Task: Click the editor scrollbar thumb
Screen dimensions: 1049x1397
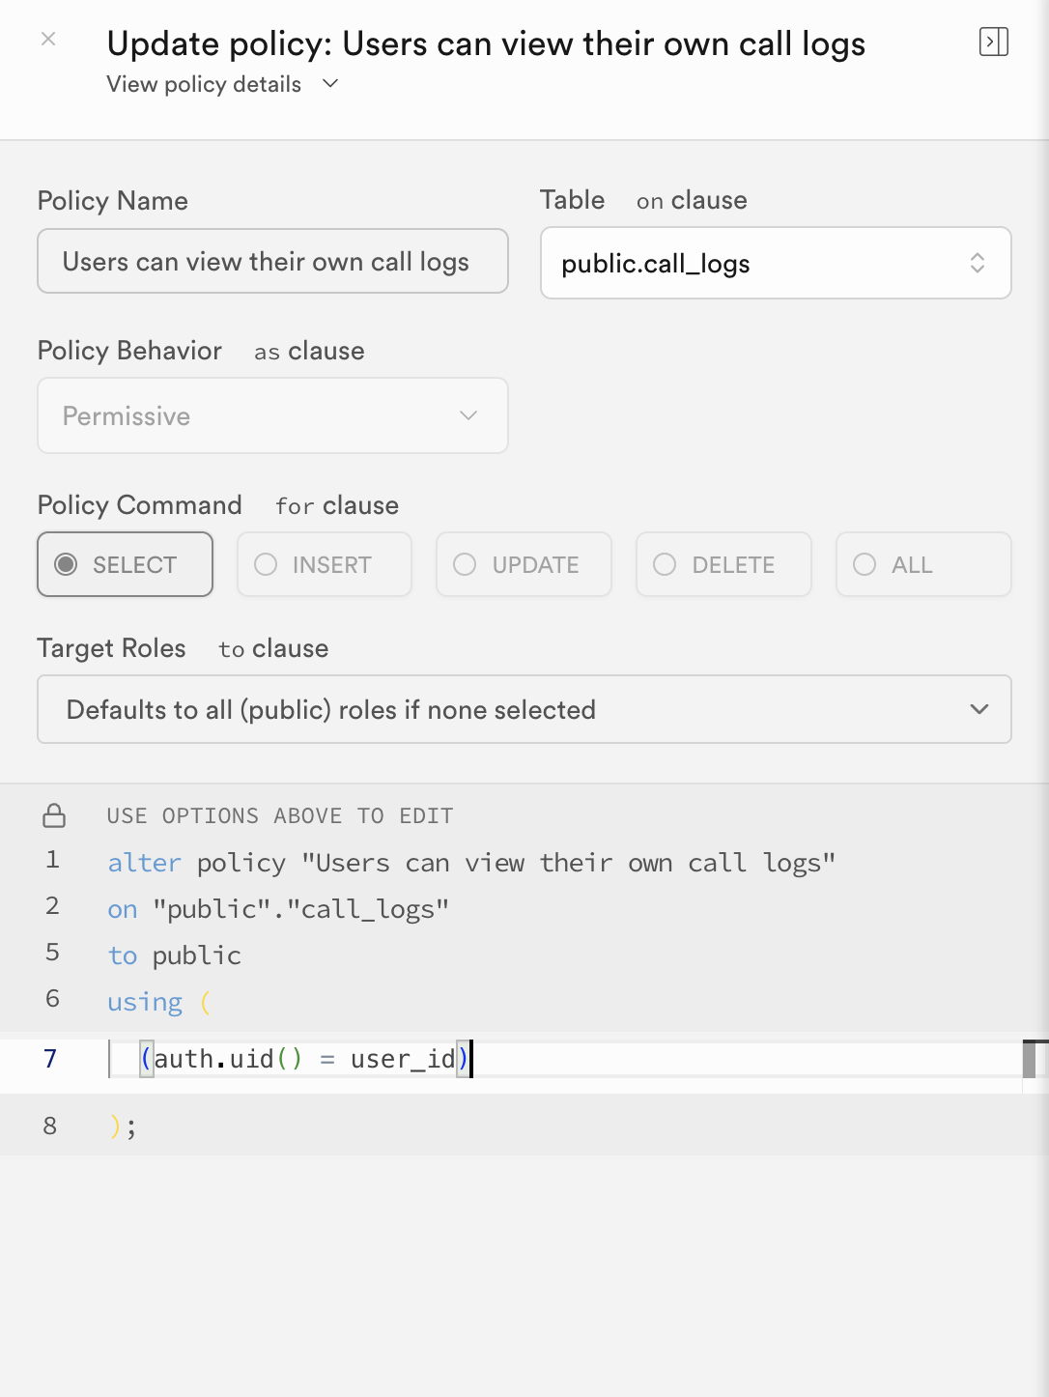Action: click(x=1030, y=1060)
